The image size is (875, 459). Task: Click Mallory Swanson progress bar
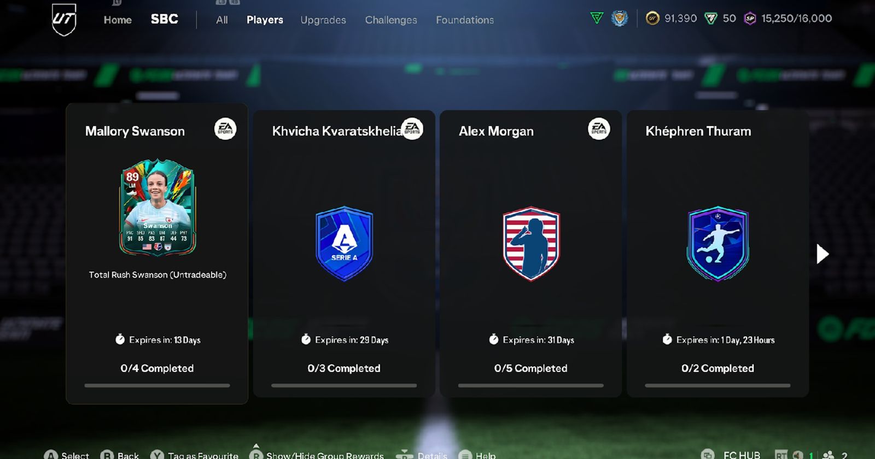pyautogui.click(x=157, y=385)
